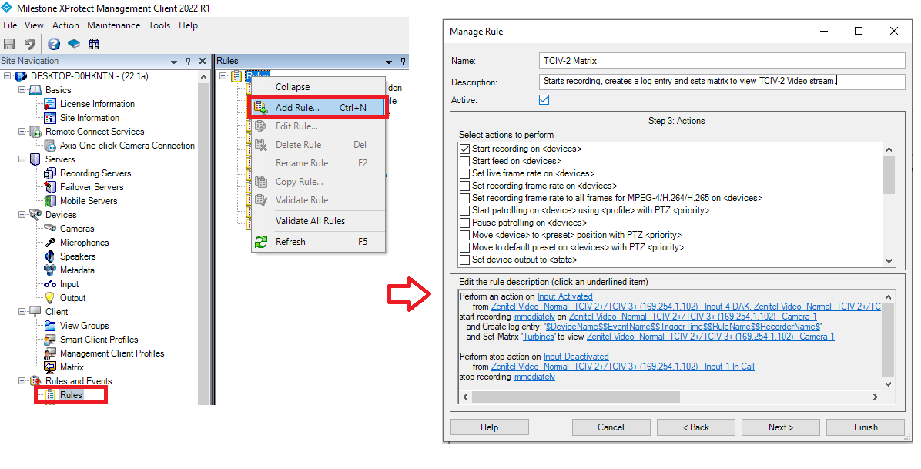Viewport: 921px width, 469px height.
Task: Click the Finish button
Action: click(866, 427)
